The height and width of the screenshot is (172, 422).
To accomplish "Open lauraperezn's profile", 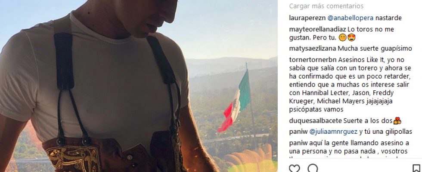I will [x=307, y=18].
